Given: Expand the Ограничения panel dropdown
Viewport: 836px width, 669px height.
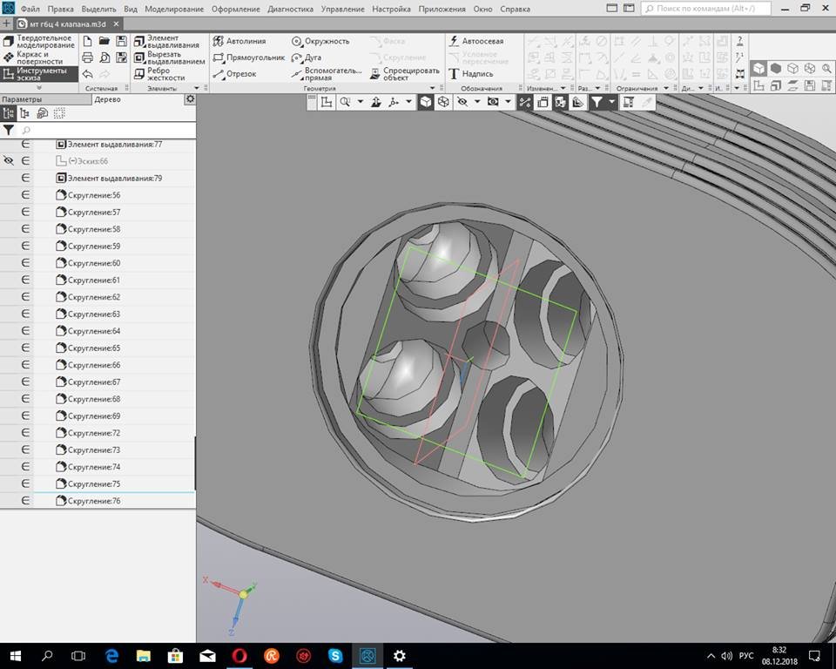Looking at the screenshot, I should [x=667, y=88].
